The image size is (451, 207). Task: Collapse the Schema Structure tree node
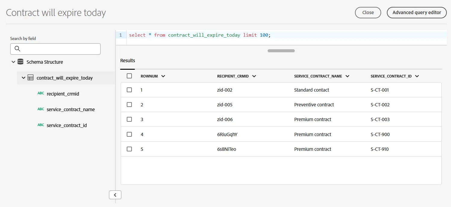point(13,62)
